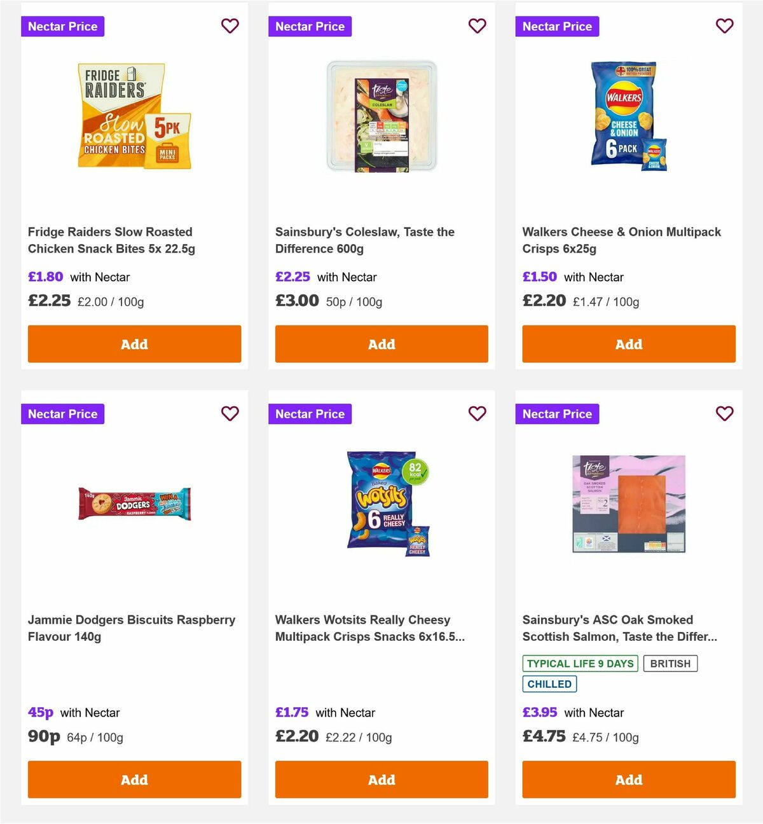The width and height of the screenshot is (763, 824).
Task: Expand the truncated Wotsits product title
Action: point(370,628)
